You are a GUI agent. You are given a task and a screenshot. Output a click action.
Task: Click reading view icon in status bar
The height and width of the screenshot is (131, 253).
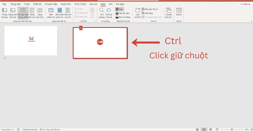210,129
